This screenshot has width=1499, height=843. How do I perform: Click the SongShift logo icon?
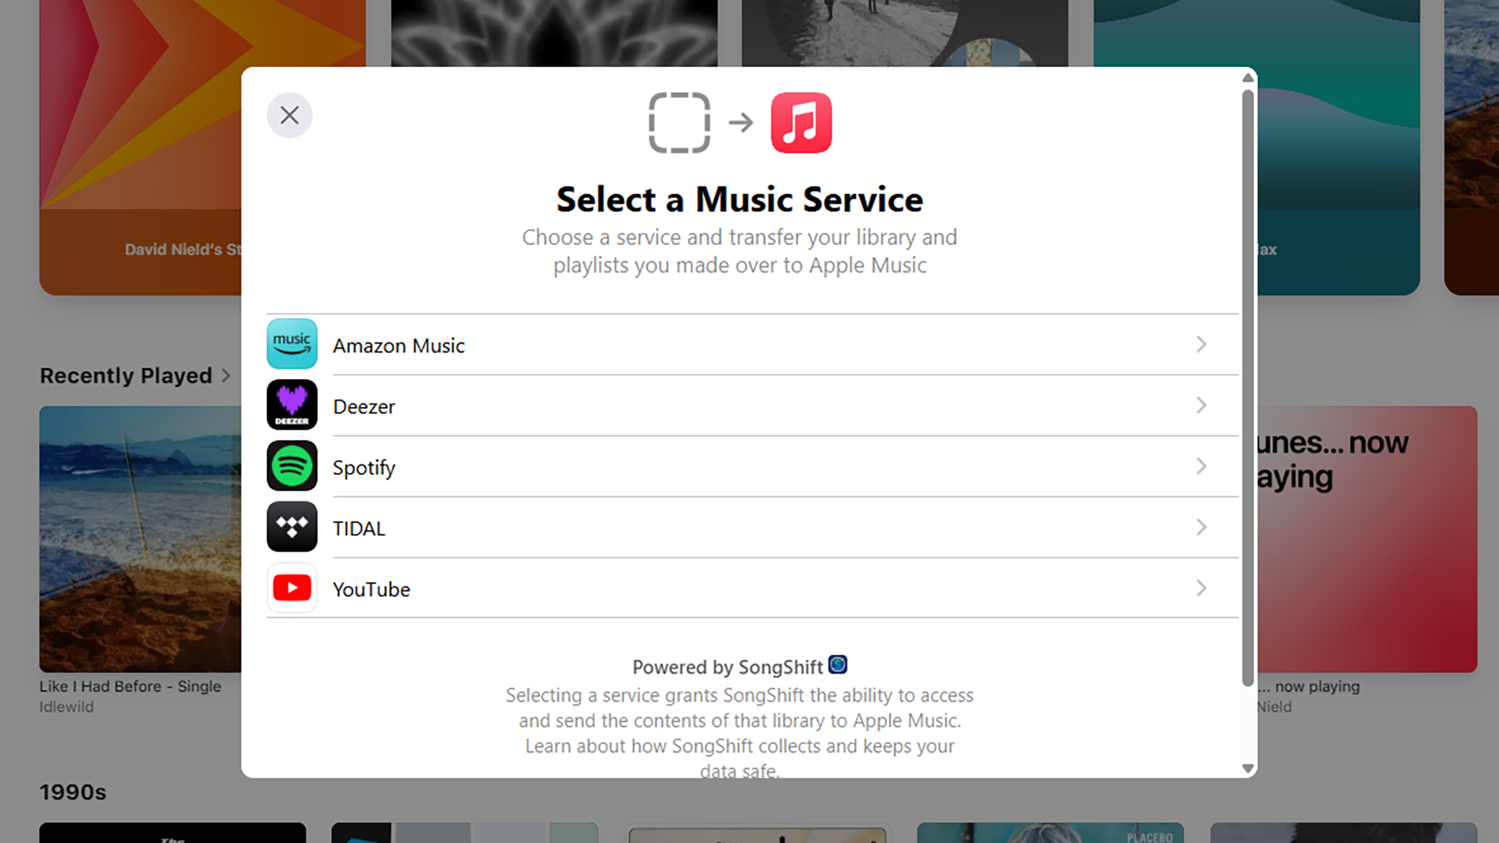point(837,665)
